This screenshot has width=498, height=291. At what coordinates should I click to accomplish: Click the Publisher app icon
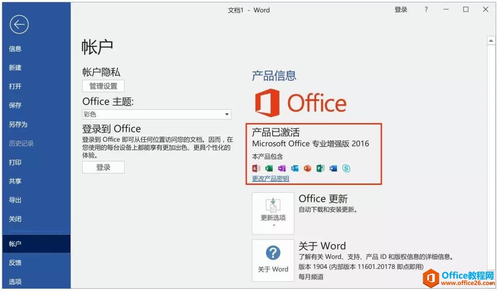[x=320, y=168]
